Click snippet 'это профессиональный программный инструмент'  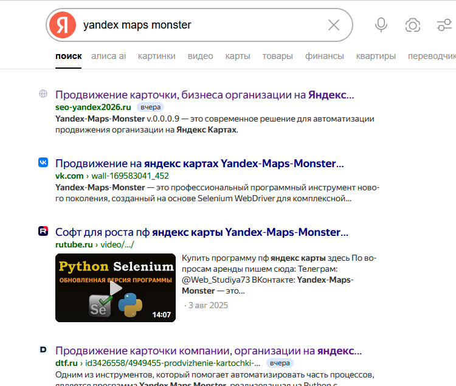coord(217,193)
